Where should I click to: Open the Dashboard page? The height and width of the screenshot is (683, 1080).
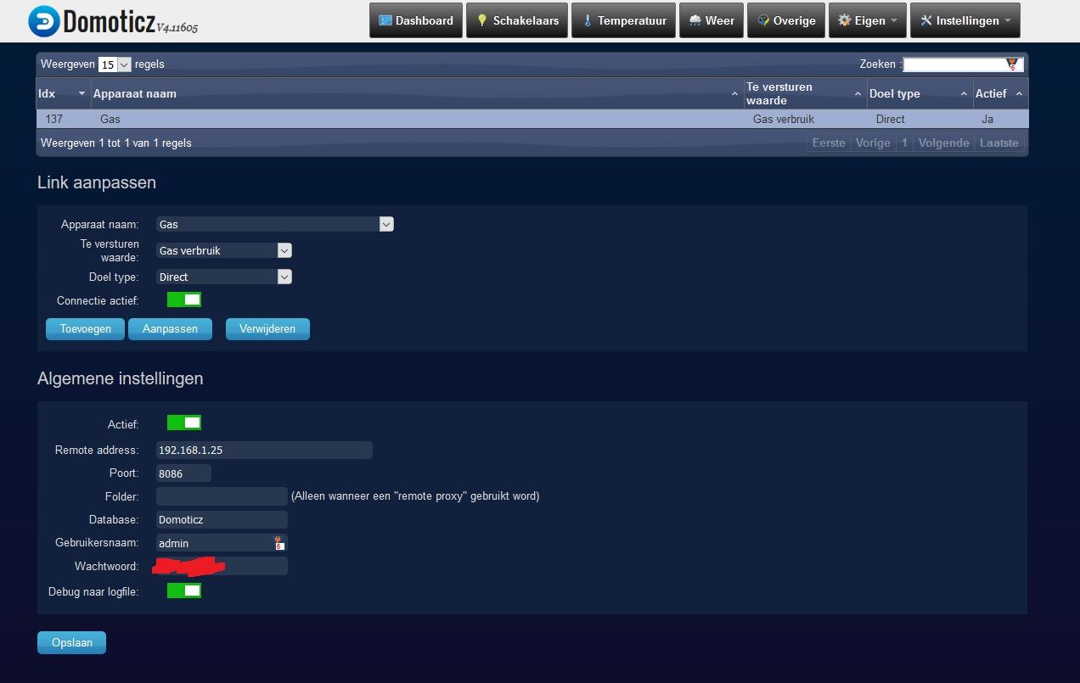[416, 21]
